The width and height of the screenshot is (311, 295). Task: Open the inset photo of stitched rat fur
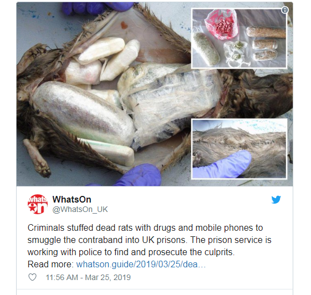point(239,149)
